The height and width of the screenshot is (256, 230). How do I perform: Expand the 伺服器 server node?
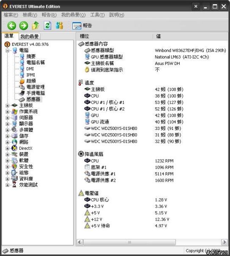pos(7,118)
